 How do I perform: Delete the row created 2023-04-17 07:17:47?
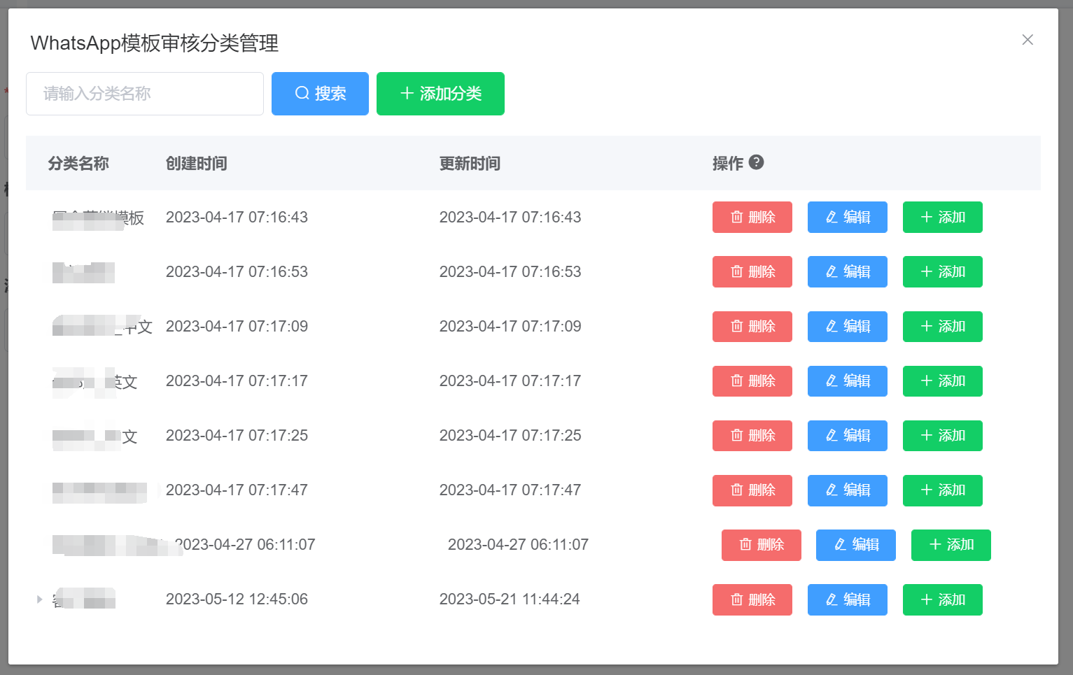point(752,490)
